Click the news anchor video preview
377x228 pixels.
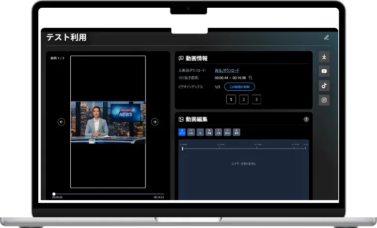point(108,122)
